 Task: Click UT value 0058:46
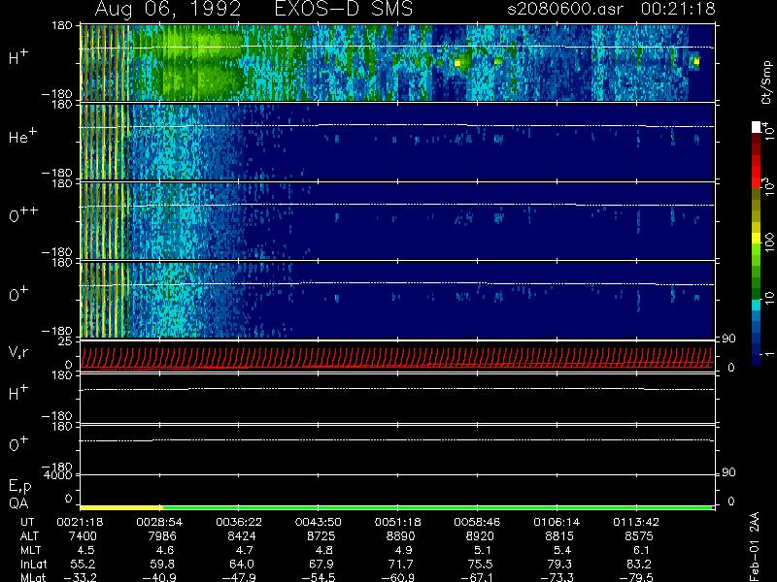[478, 522]
